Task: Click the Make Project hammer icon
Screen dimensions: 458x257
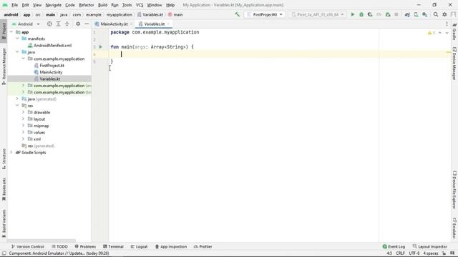Action: coord(237,14)
